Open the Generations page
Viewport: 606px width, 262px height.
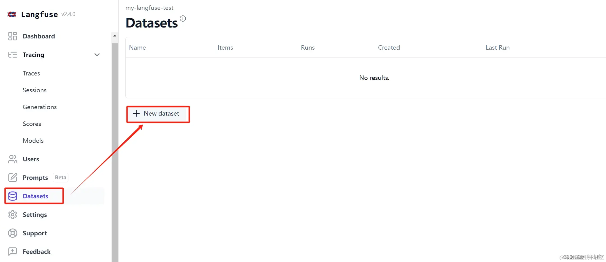tap(40, 107)
